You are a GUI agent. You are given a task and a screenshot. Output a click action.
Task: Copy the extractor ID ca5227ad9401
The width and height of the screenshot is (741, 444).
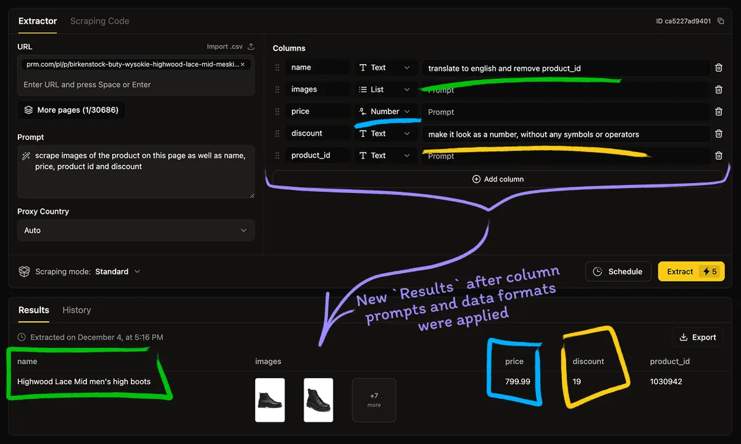(720, 20)
